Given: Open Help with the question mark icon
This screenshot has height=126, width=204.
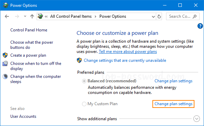Looking at the screenshot, I should [x=200, y=26].
